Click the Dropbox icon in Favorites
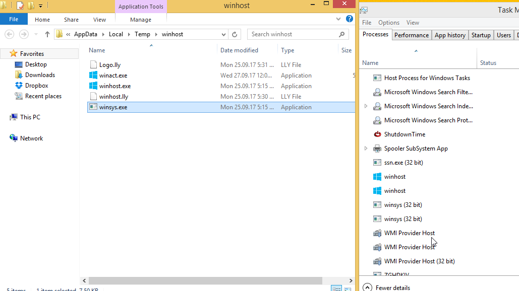519x291 pixels. (19, 86)
